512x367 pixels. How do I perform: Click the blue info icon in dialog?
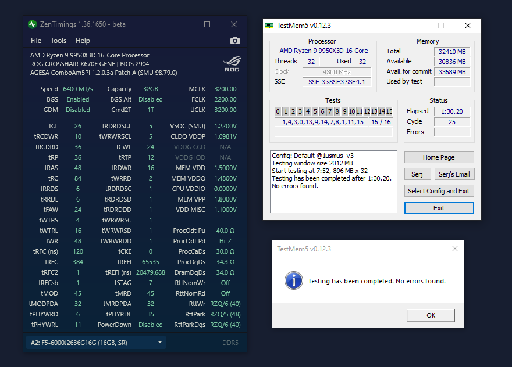tap(293, 281)
